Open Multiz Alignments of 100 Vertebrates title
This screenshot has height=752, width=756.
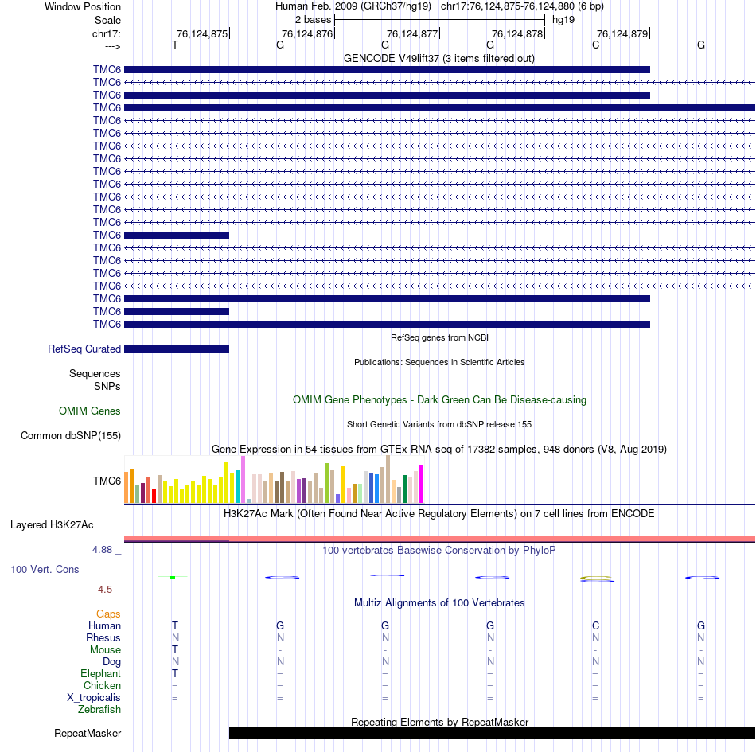pyautogui.click(x=439, y=602)
